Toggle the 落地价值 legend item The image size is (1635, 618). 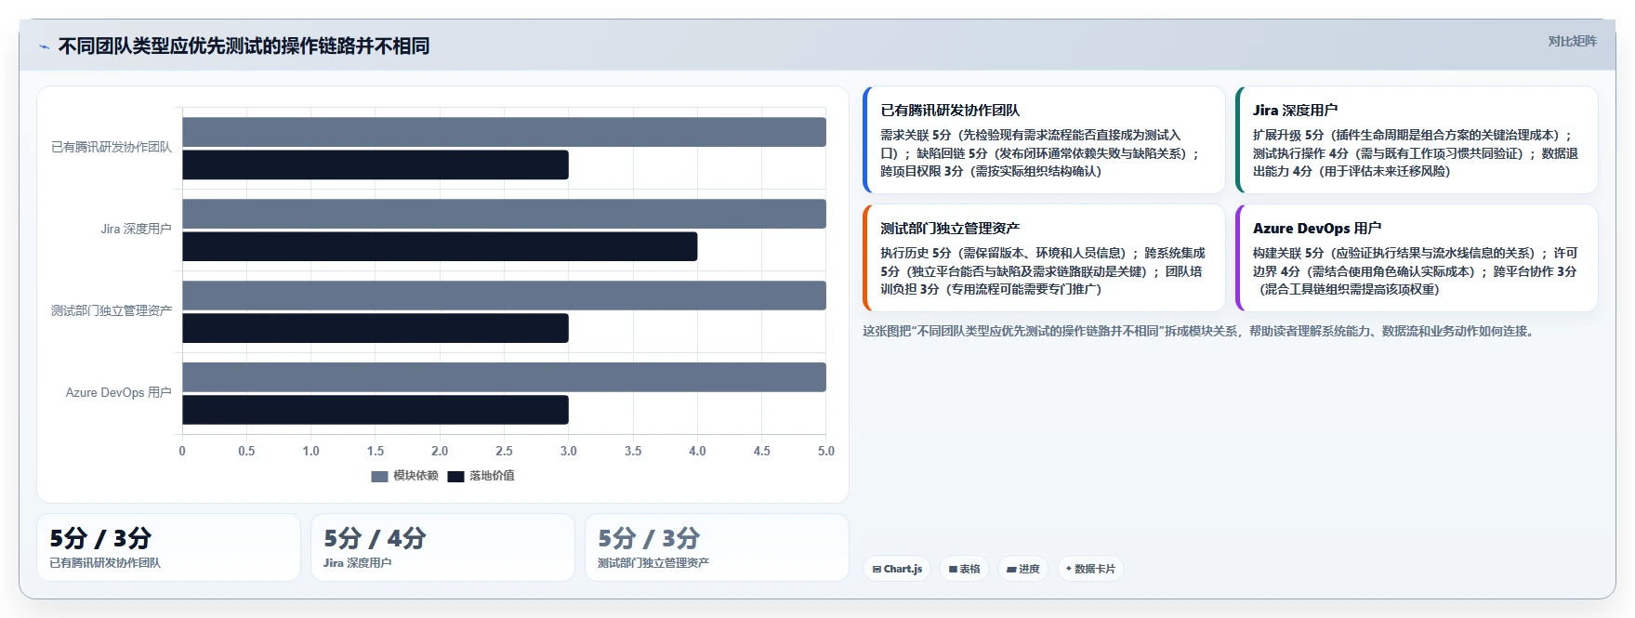pyautogui.click(x=481, y=476)
